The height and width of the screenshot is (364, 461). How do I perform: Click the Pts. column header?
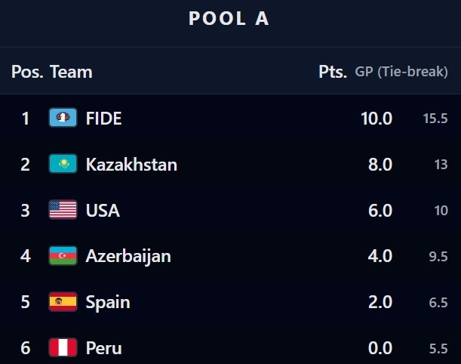point(333,72)
